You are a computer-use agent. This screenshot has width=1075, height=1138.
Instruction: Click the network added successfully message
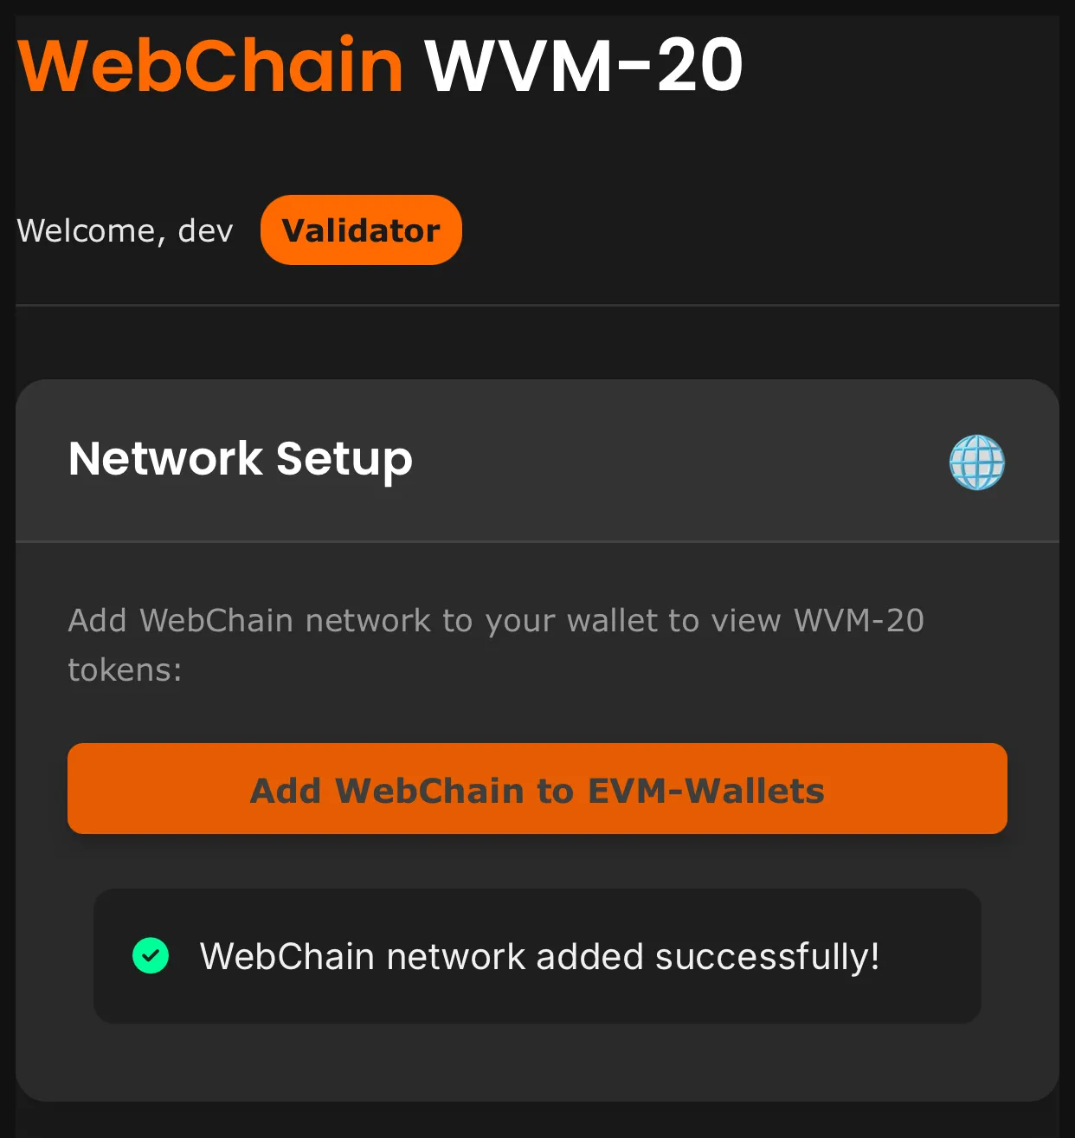pos(539,957)
